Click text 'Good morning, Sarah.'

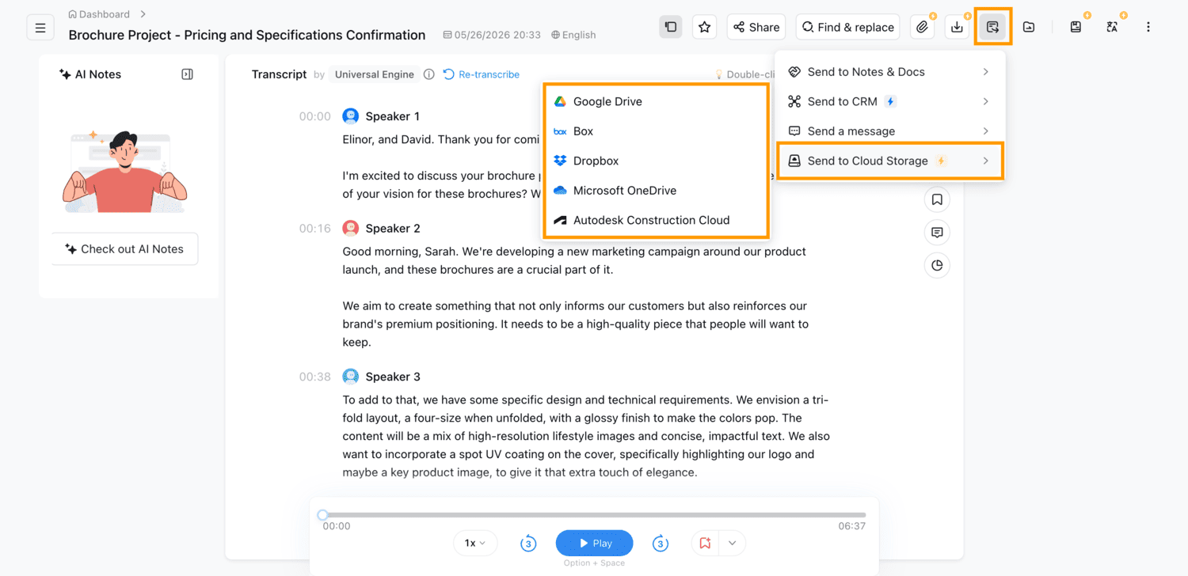(400, 252)
